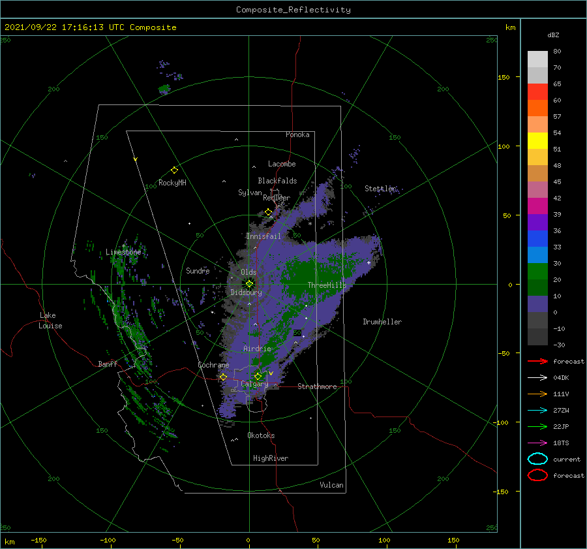Click the yellow diamond marker near RockyMH
This screenshot has height=549, width=587.
174,170
